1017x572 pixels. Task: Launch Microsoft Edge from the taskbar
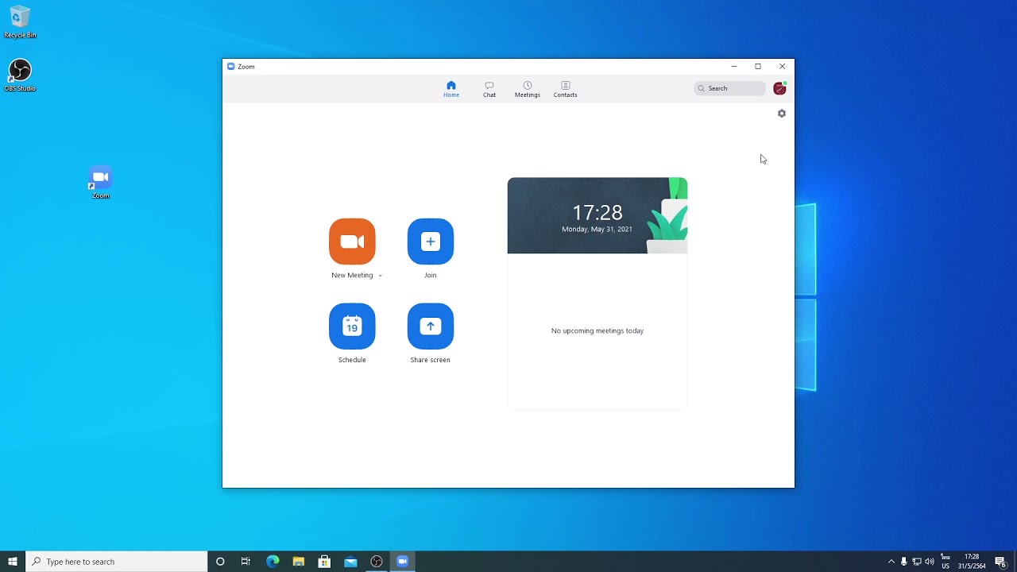[x=273, y=562]
